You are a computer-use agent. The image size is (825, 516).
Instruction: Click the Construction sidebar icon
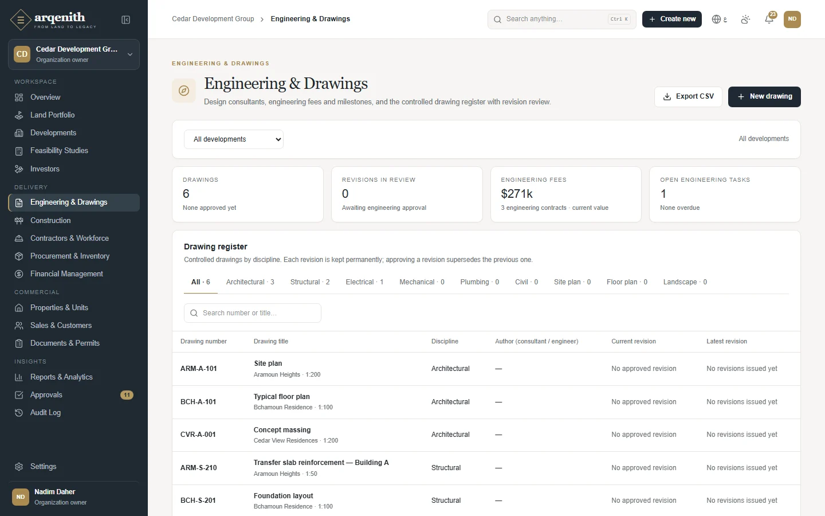19,221
